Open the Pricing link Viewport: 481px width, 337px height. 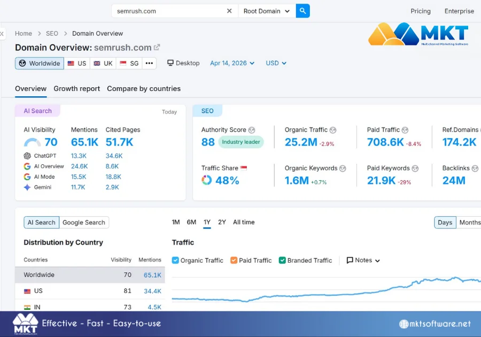coord(421,11)
